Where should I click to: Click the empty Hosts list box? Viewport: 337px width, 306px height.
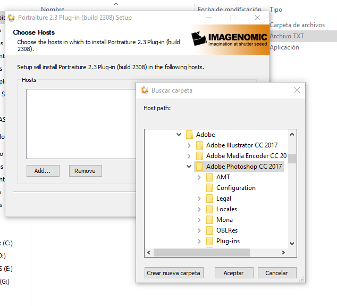[x=81, y=124]
